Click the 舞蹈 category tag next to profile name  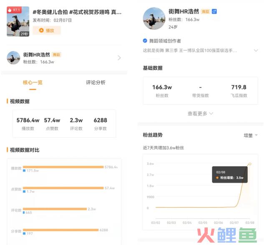[205, 12]
